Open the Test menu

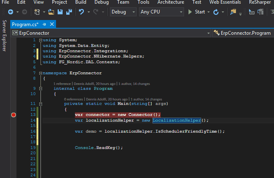click(197, 2)
